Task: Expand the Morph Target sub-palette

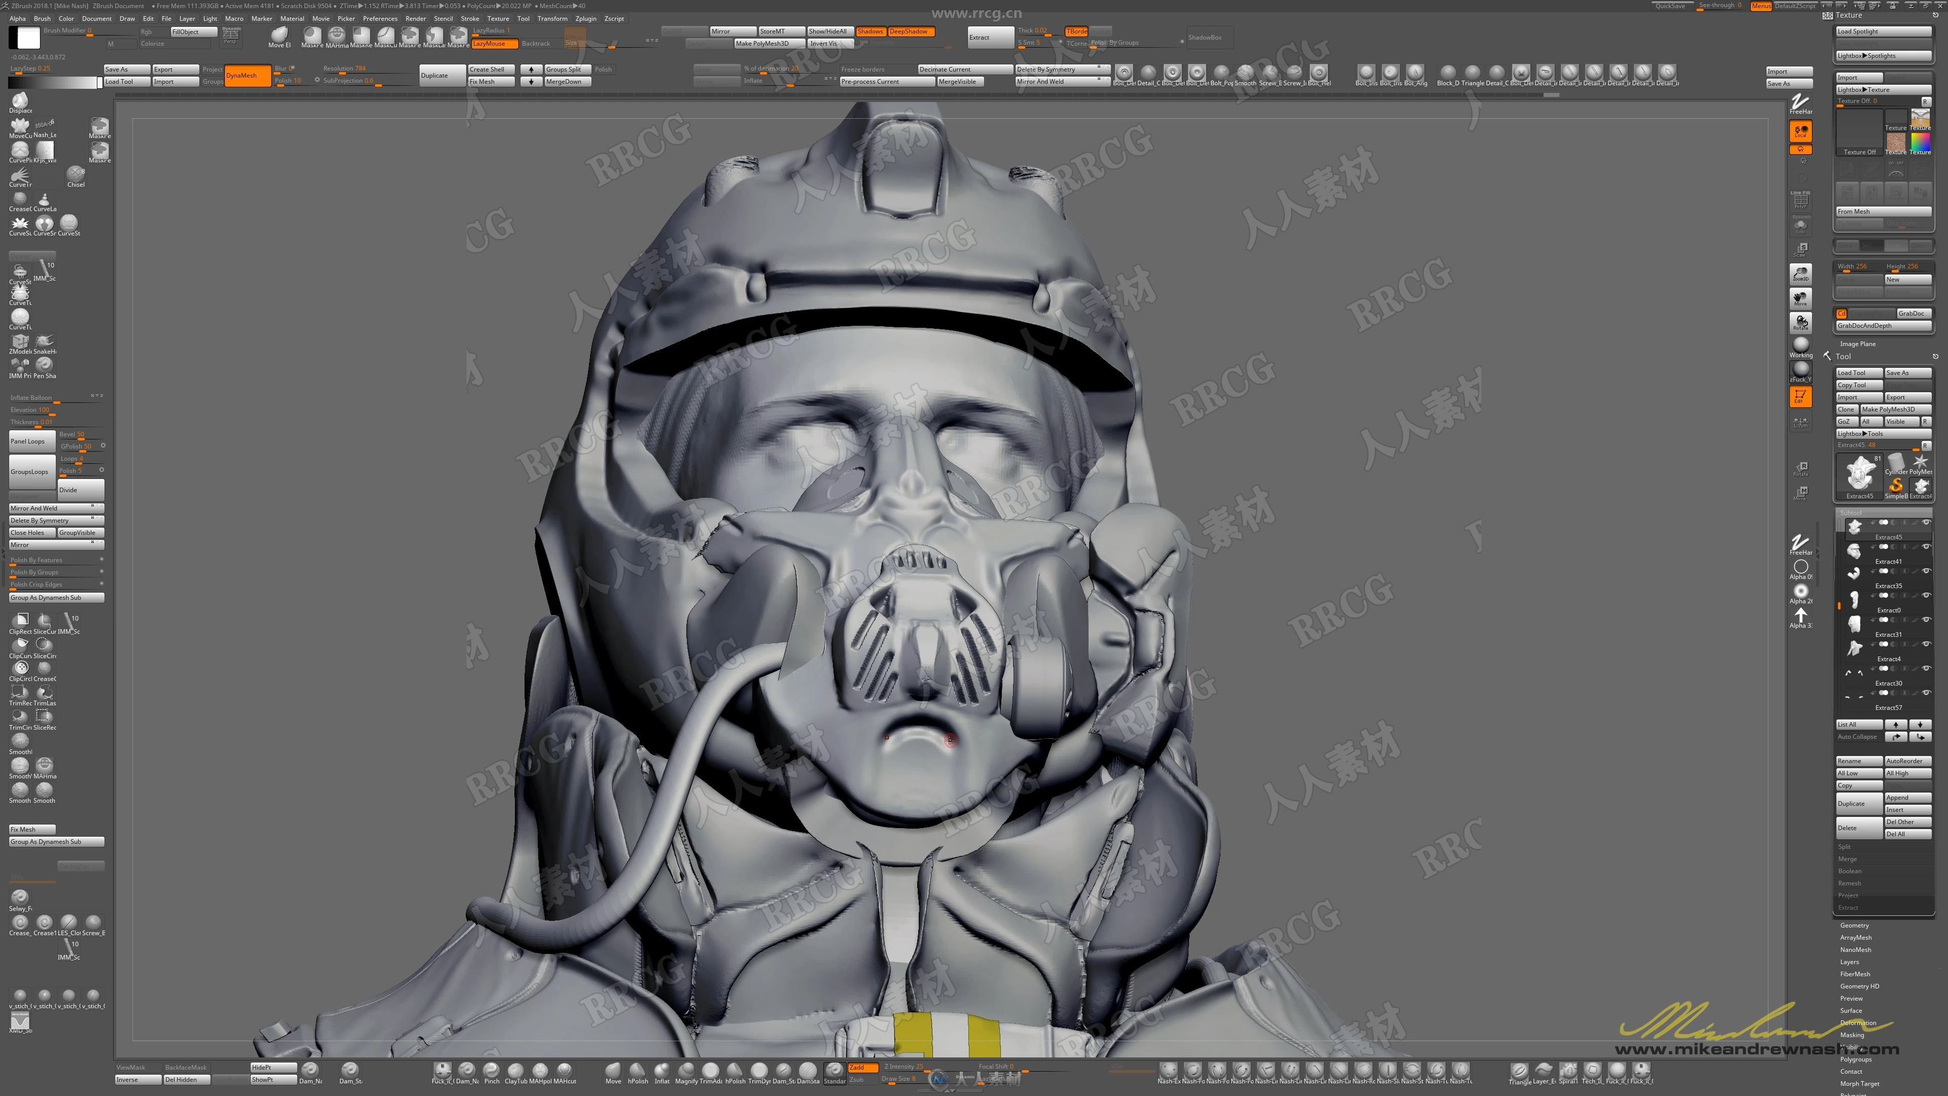Action: click(1860, 1084)
